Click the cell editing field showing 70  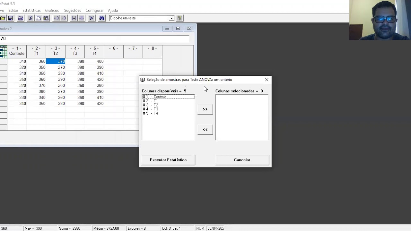(x=95, y=38)
